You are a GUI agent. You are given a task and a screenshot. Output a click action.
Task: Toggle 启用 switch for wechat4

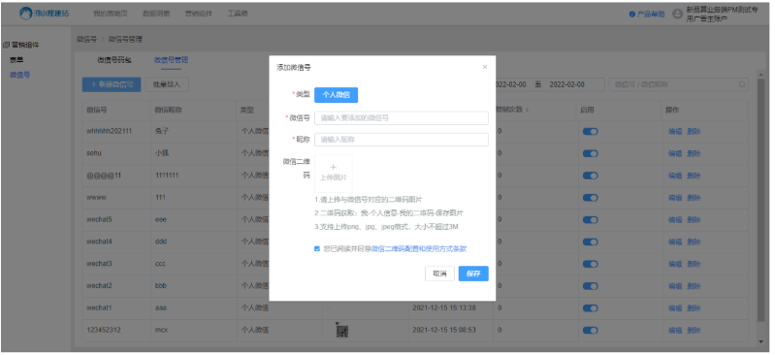(x=590, y=242)
